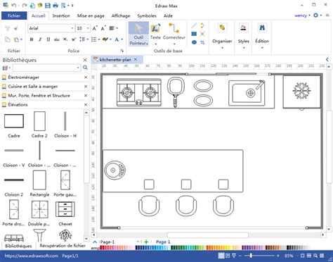The height and width of the screenshot is (262, 333).
Task: Select the Chevet shape thumbnail
Action: [x=65, y=209]
